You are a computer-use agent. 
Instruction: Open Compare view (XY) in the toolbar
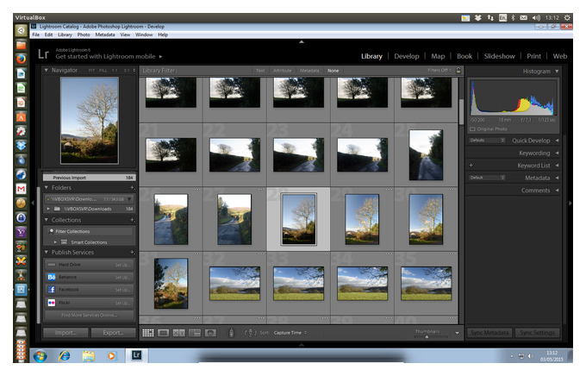pyautogui.click(x=178, y=333)
